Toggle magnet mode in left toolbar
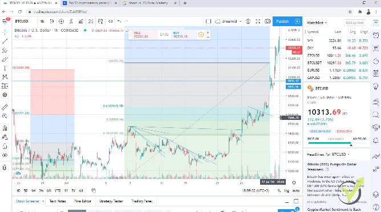The width and height of the screenshot is (381, 212). click(x=5, y=128)
